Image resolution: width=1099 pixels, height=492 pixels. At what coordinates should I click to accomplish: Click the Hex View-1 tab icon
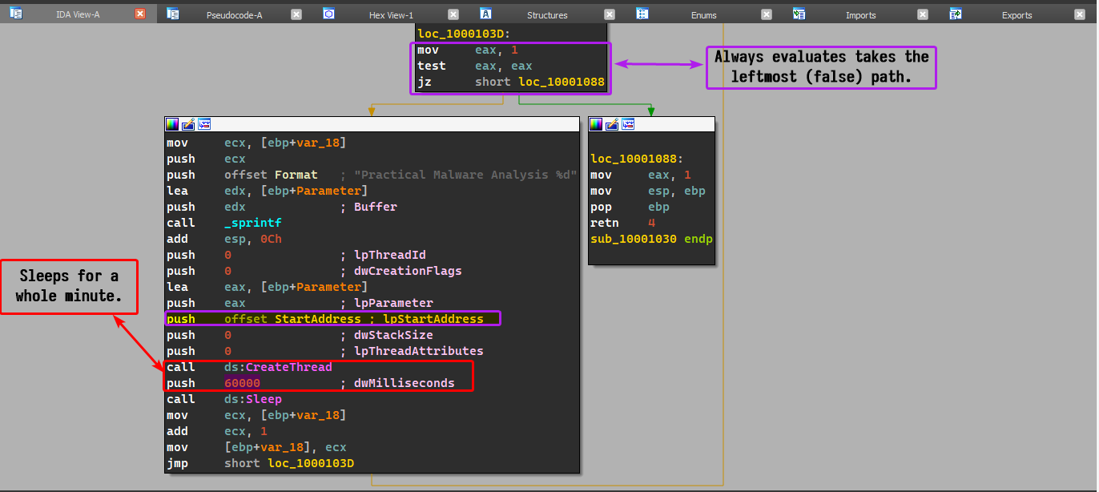click(328, 14)
